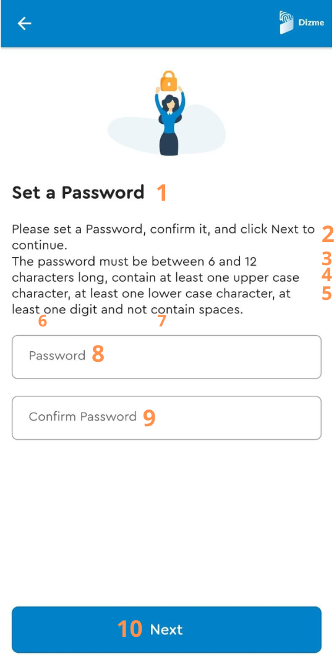Click the orange number 4 annotation marker
The image size is (334, 669).
327,276
